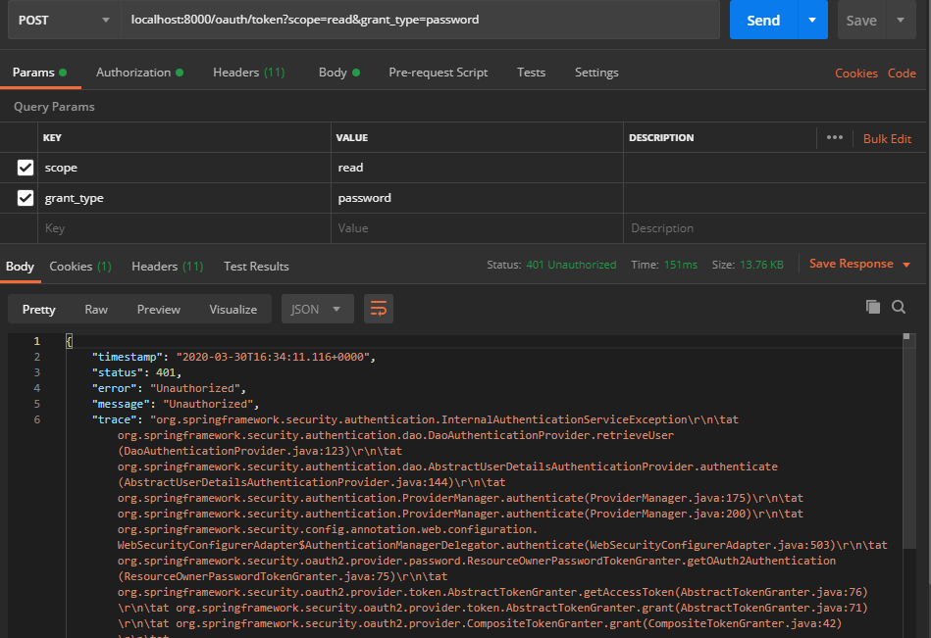Switch to the request Params tab
The width and height of the screenshot is (931, 638).
click(x=39, y=73)
